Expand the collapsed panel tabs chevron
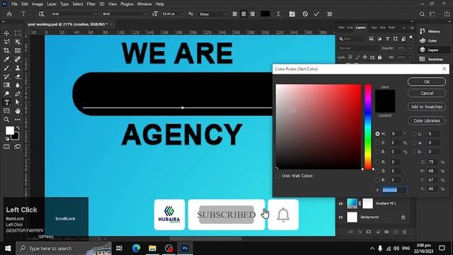453x255 pixels. point(404,28)
